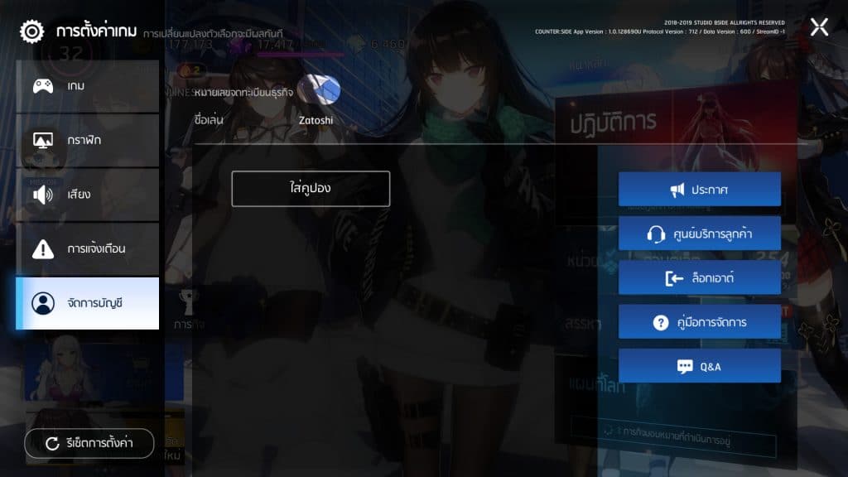Image resolution: width=848 pixels, height=477 pixels.
Task: Open the ประกาศ announcements button
Action: tap(699, 190)
